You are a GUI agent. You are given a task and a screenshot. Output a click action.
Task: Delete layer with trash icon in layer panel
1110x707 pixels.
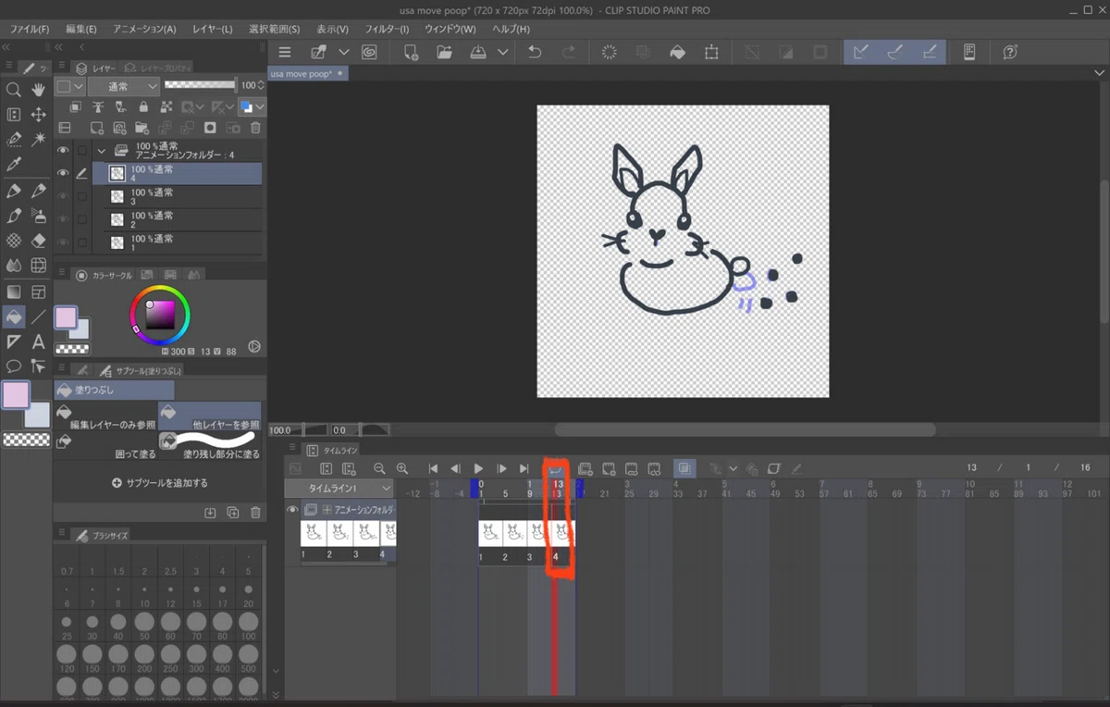256,128
